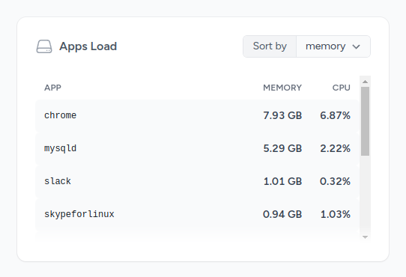The image size is (406, 277).
Task: Click chrome's 7.93 GB memory value
Action: (282, 115)
